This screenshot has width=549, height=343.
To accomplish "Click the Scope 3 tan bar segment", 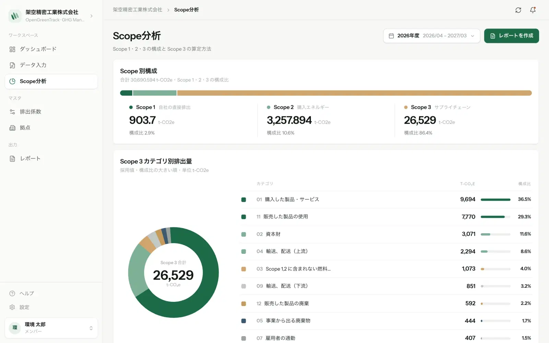I will click(x=354, y=93).
